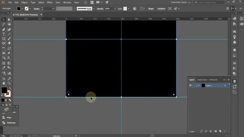Open the Window menu
Screen dimensions: 244x137
[x=67, y=3]
